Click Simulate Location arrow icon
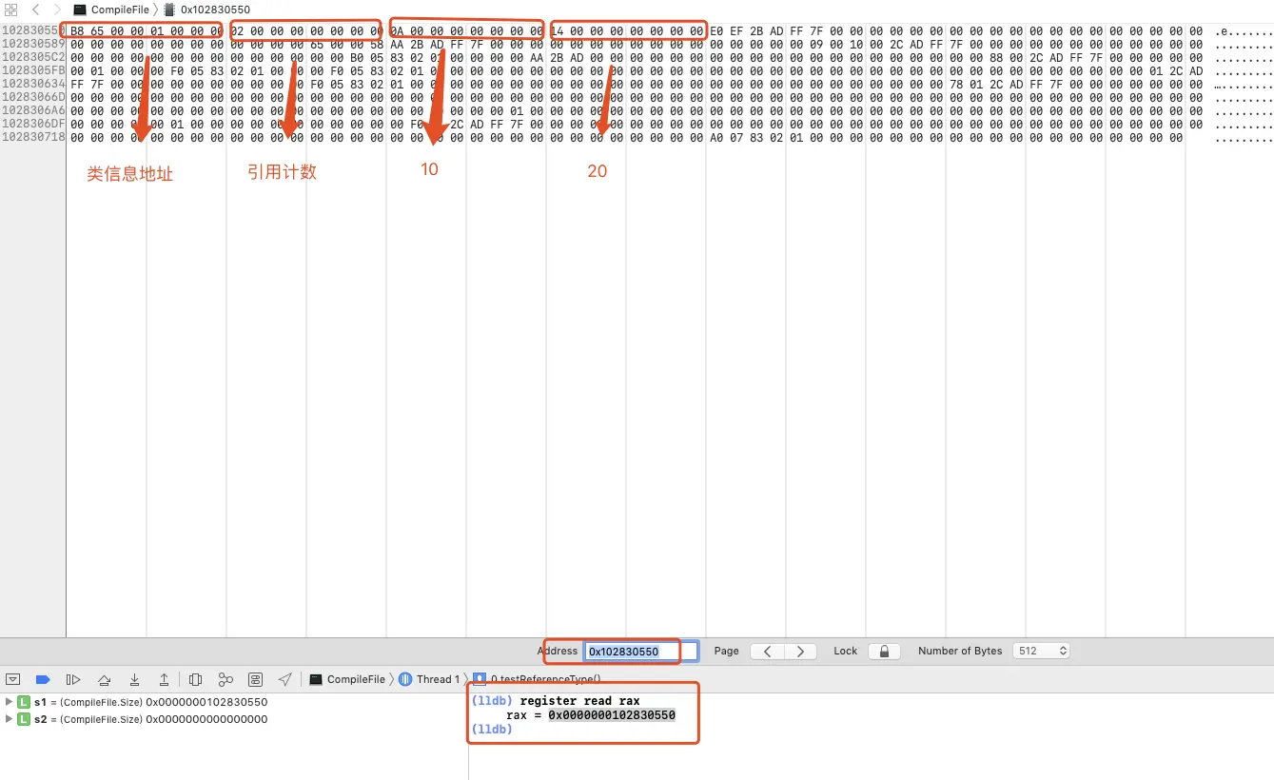Image resolution: width=1274 pixels, height=780 pixels. click(284, 679)
